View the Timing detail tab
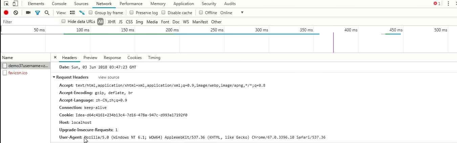457x143 pixels. pyautogui.click(x=154, y=58)
